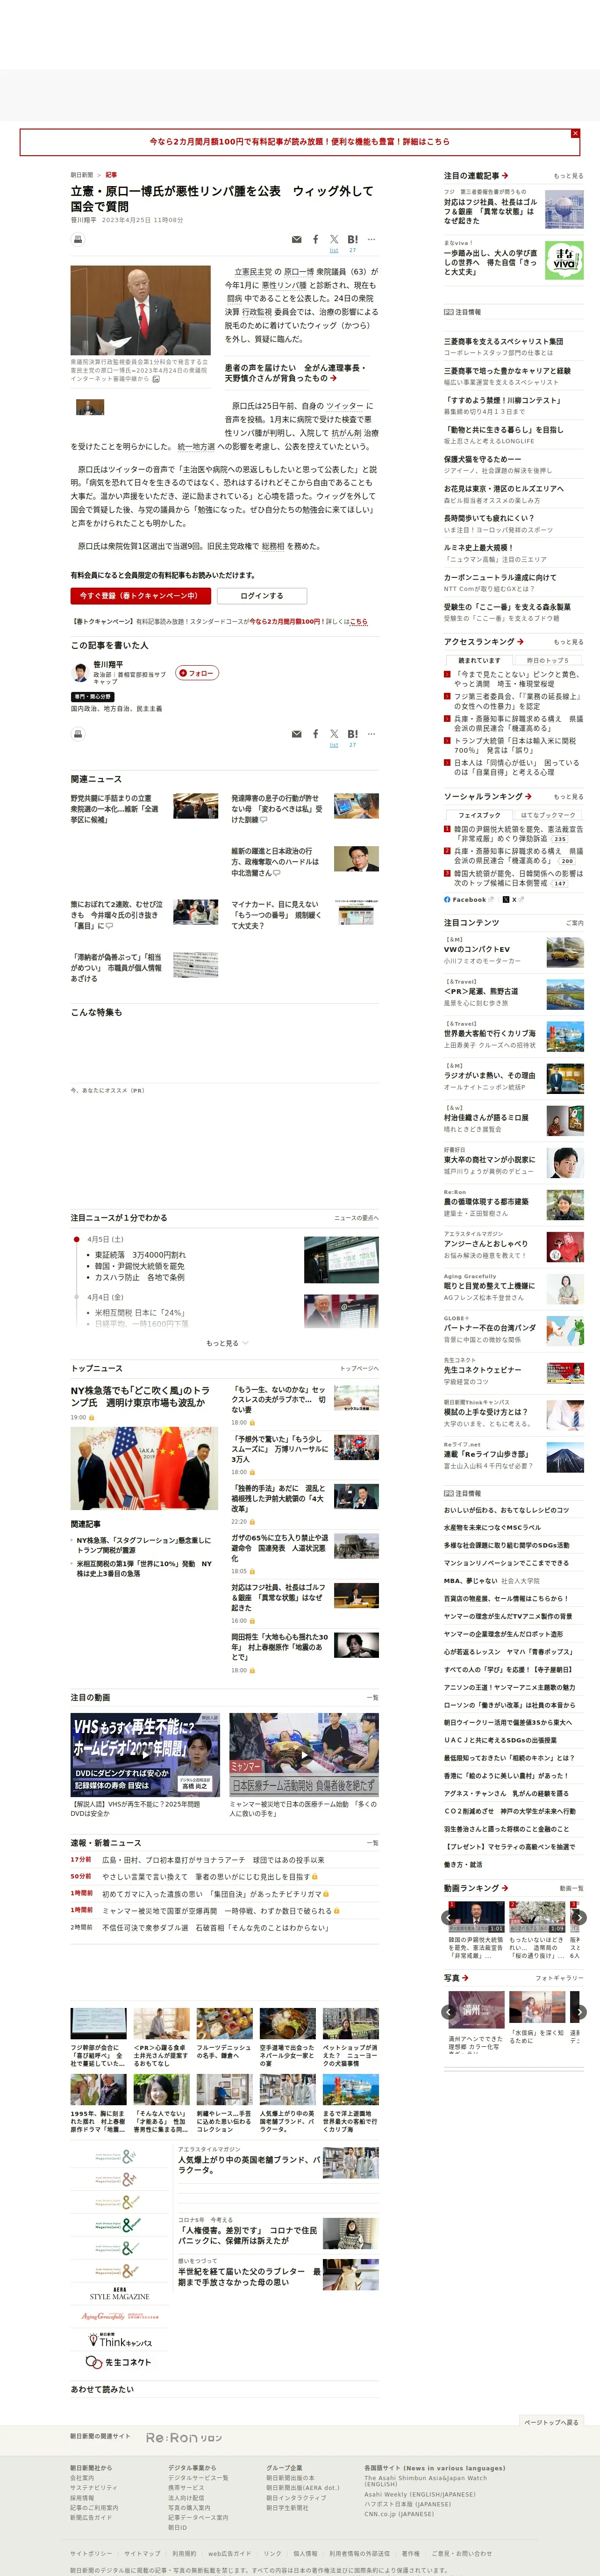Open ranking item トランプ大統領「日本は輸入米に関税700%」
Image resolution: width=600 pixels, height=2576 pixels.
[515, 746]
